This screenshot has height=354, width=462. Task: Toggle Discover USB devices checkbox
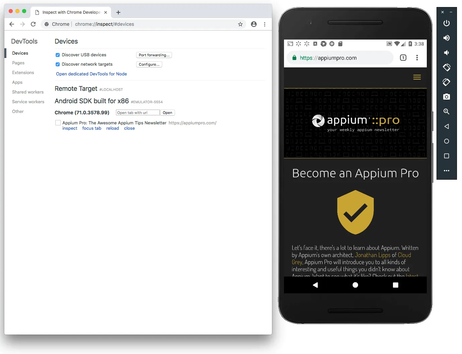pos(58,55)
